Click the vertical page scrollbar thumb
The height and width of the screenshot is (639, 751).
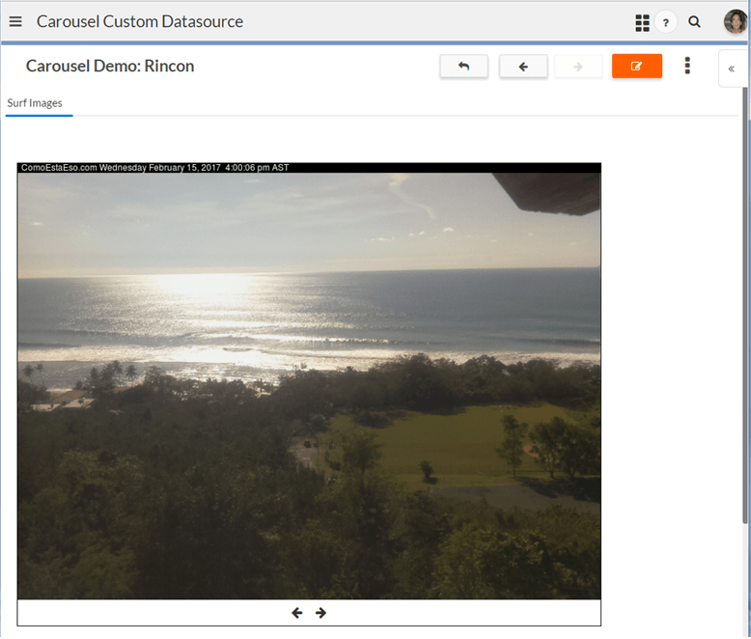click(744, 290)
